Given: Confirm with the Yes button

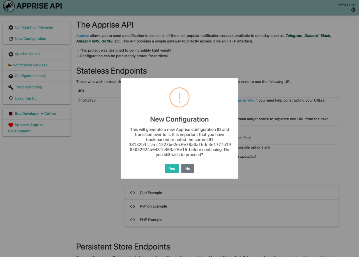Looking at the screenshot, I should (x=172, y=168).
